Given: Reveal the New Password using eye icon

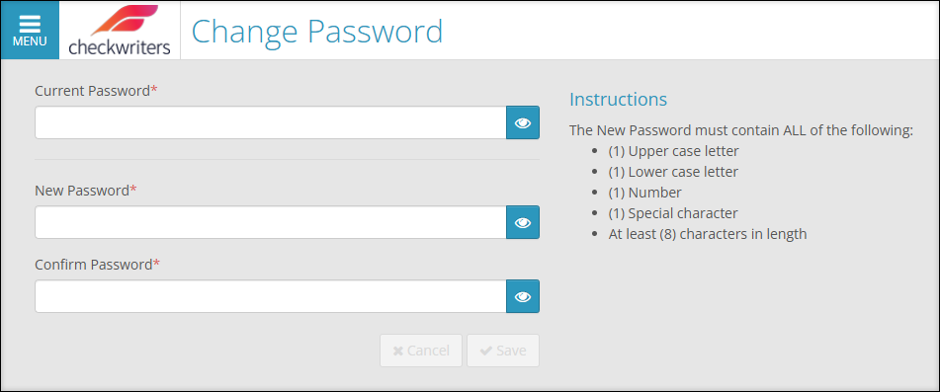Looking at the screenshot, I should [523, 222].
